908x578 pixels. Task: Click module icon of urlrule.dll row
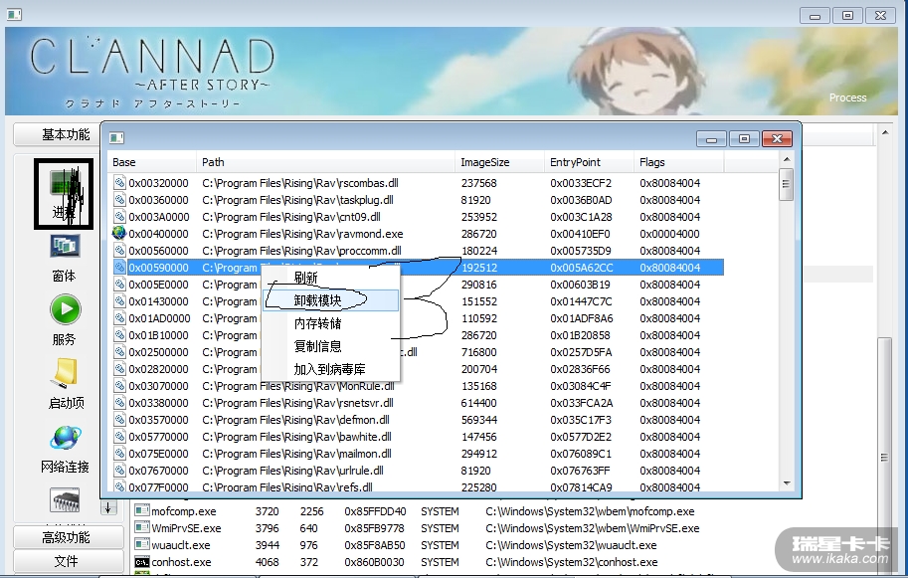tap(119, 471)
